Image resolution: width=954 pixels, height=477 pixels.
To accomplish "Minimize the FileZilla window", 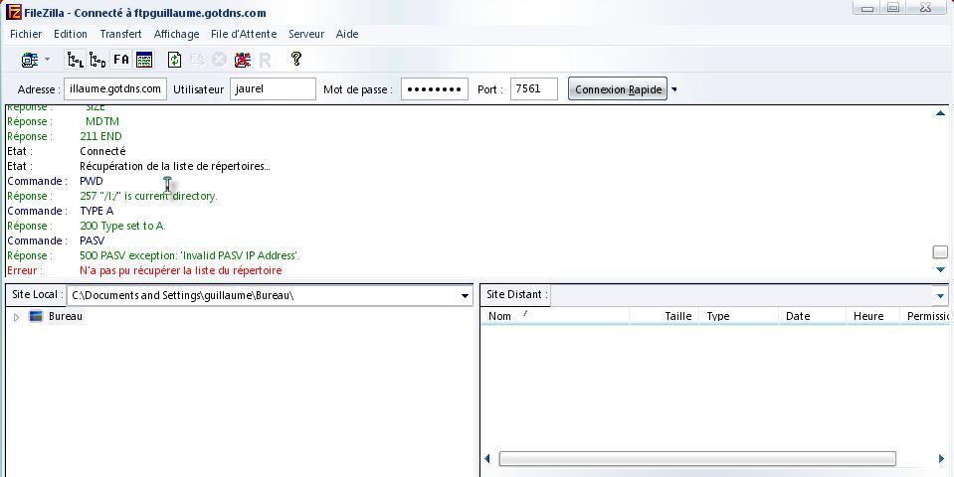I will (867, 8).
